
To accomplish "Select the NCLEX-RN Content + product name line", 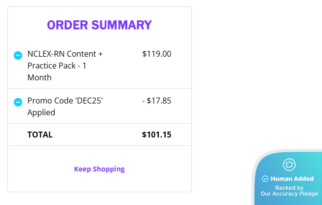I will [x=65, y=54].
